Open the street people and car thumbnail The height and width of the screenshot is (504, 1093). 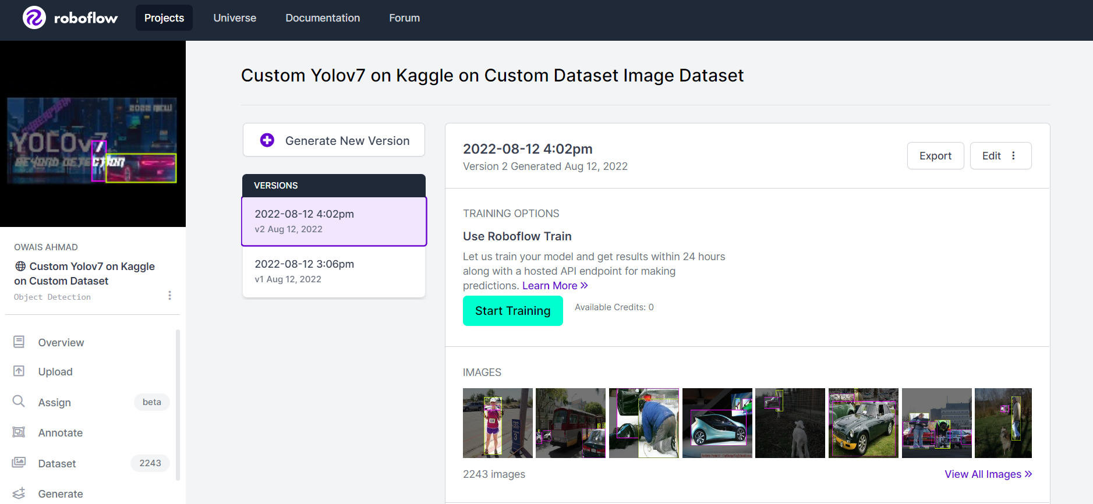(x=937, y=423)
